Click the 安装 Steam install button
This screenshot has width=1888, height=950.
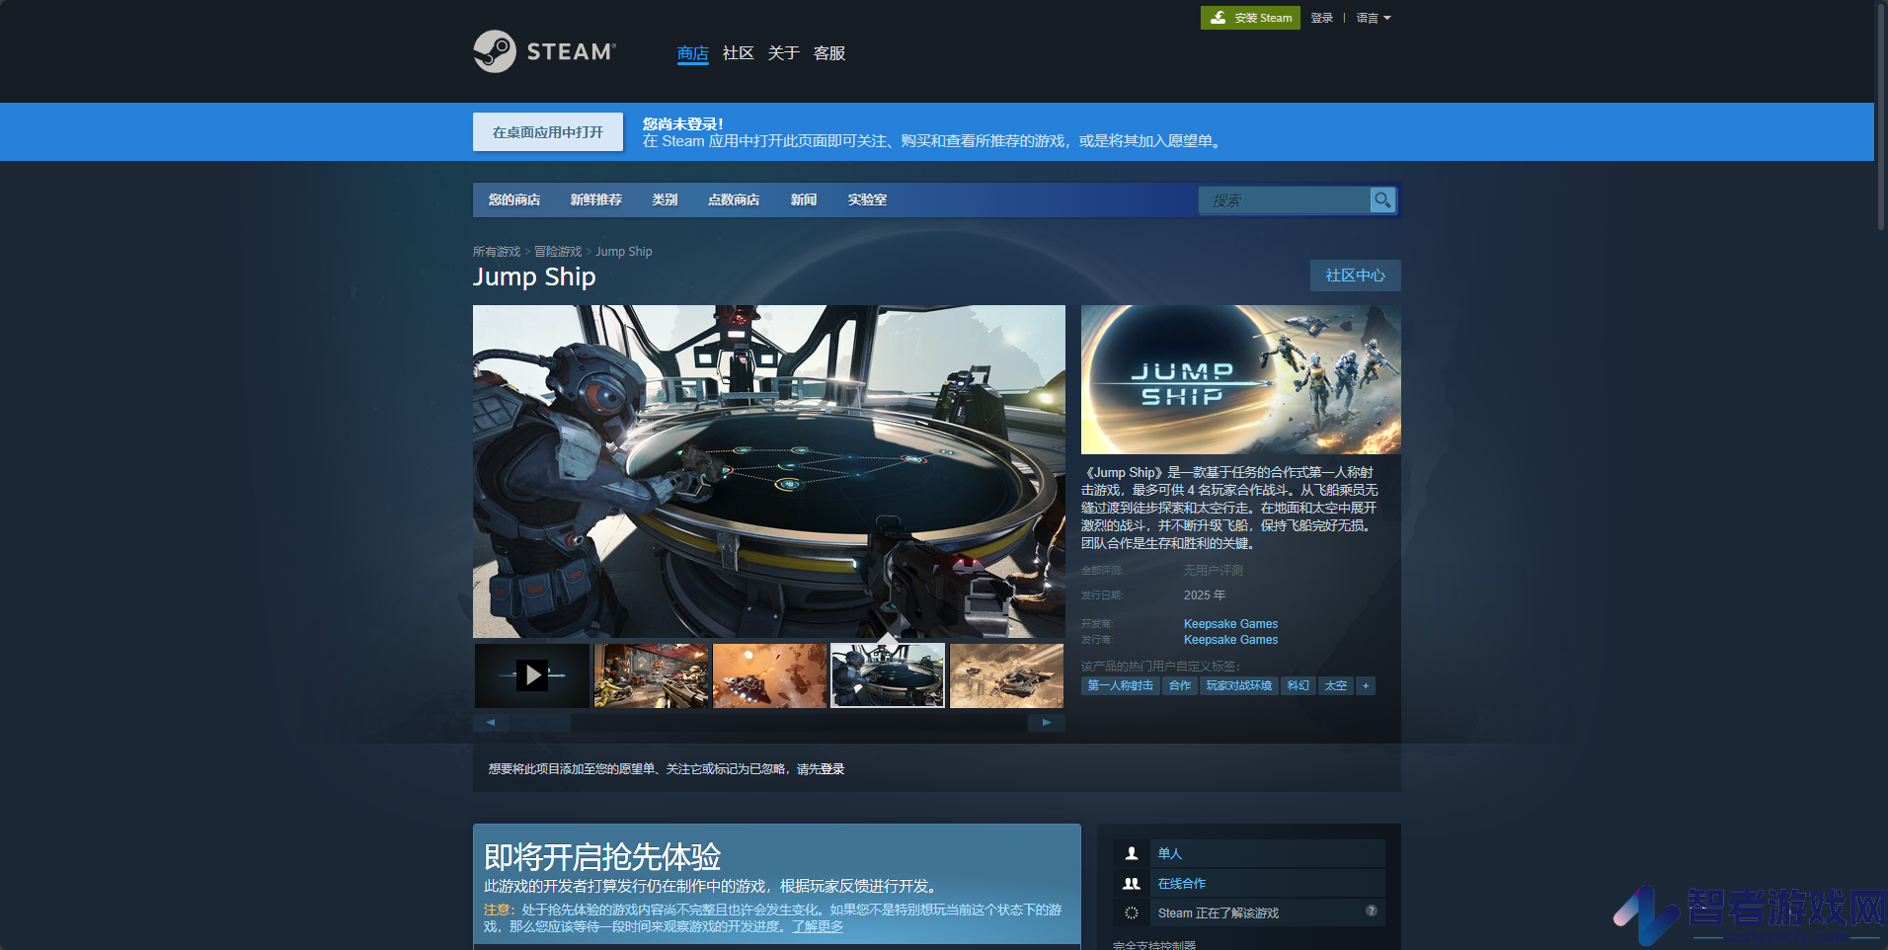coord(1250,18)
